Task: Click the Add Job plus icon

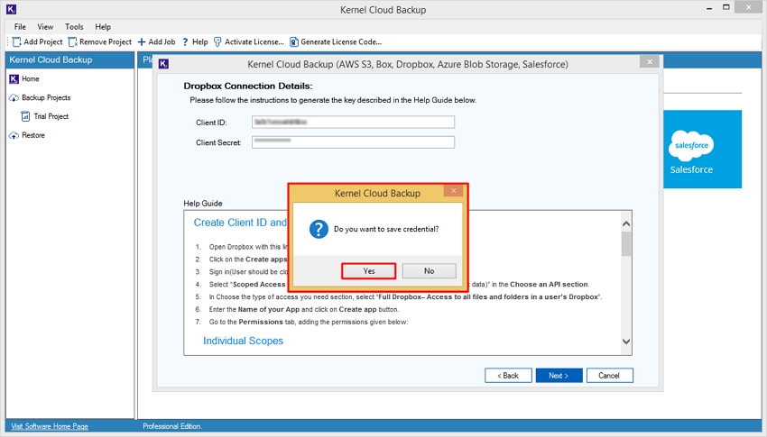Action: (x=142, y=42)
